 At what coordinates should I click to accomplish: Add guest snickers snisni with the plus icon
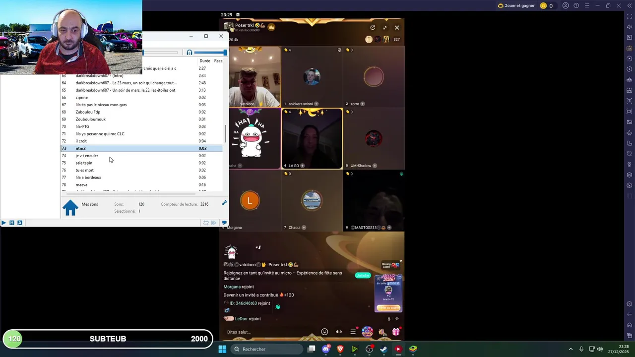pyautogui.click(x=316, y=104)
